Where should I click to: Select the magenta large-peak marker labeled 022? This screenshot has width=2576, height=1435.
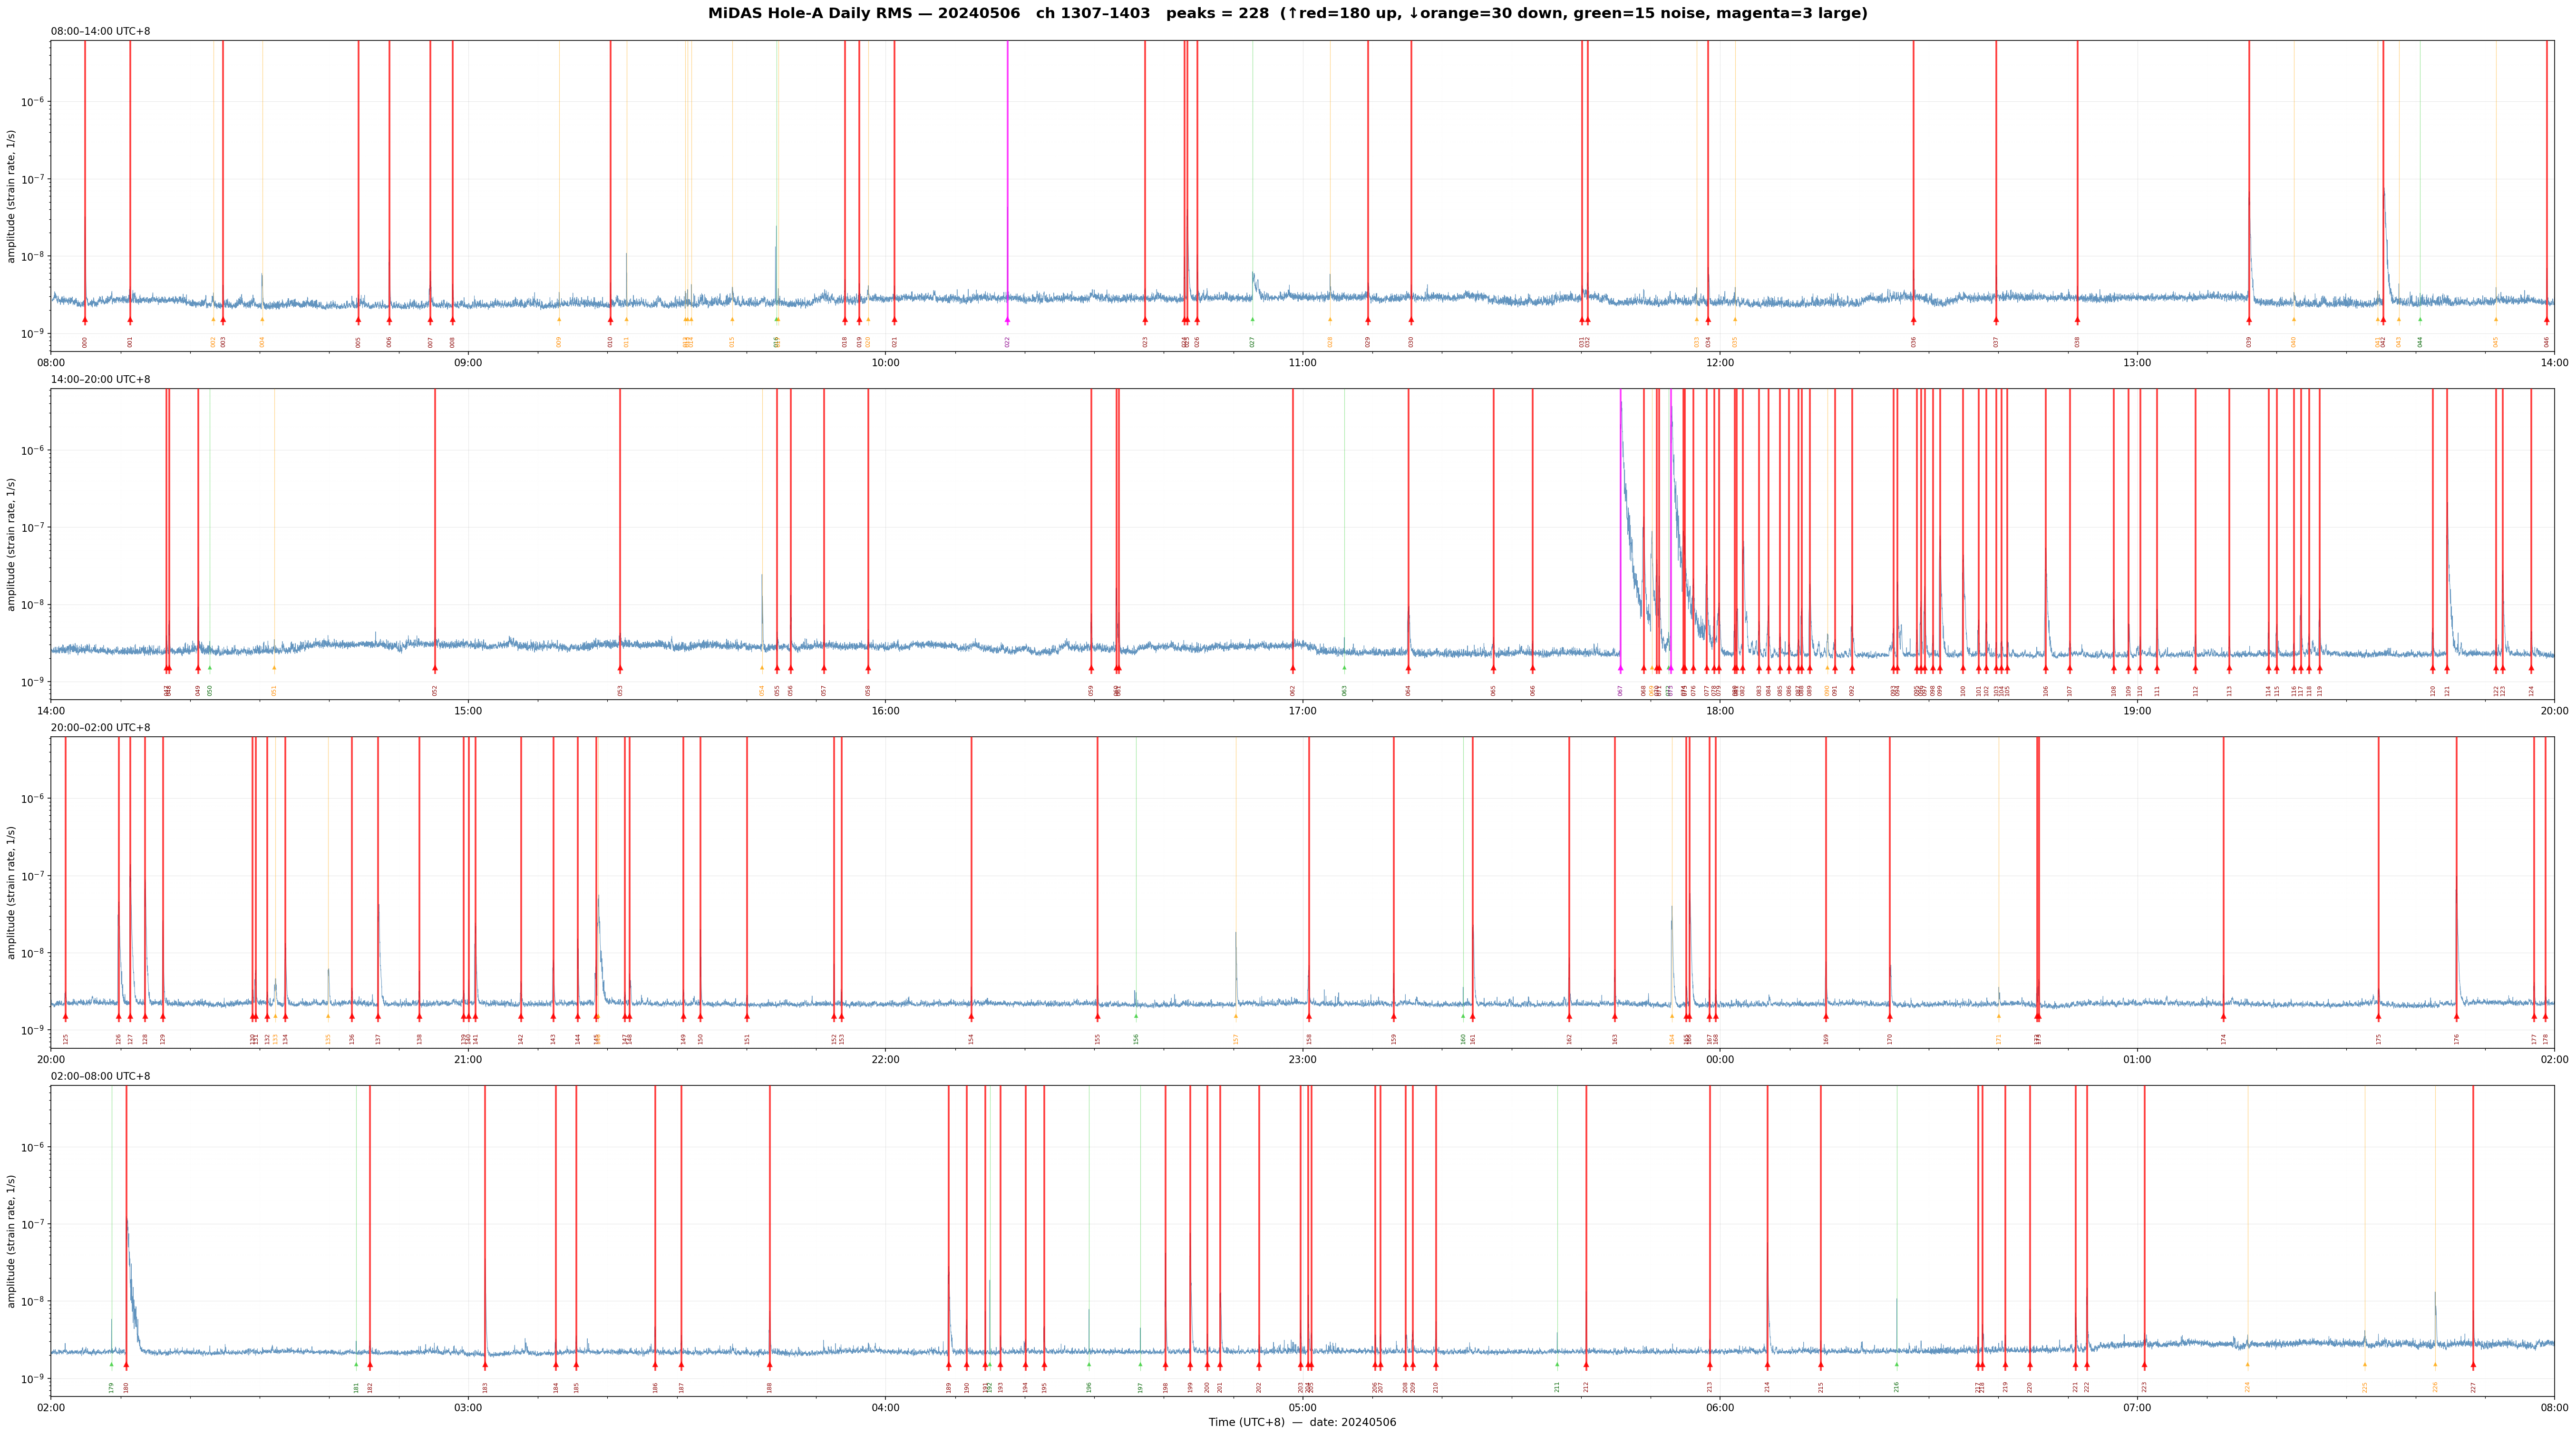pyautogui.click(x=1007, y=320)
